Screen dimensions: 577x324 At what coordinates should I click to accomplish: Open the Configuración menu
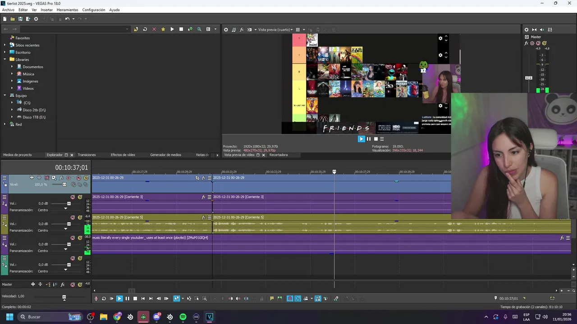click(93, 10)
